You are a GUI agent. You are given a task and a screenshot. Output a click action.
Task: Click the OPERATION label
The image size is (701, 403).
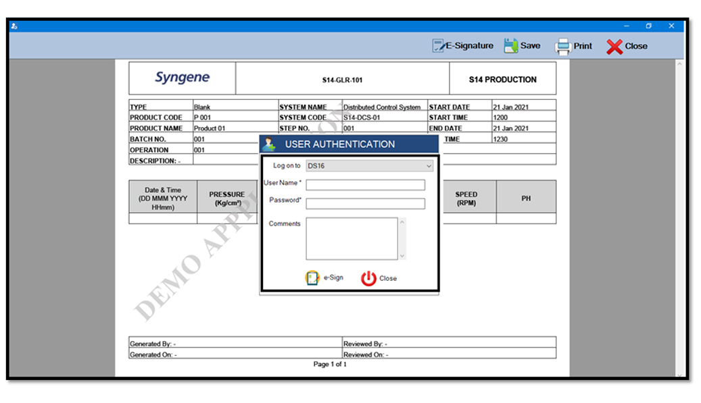click(149, 150)
